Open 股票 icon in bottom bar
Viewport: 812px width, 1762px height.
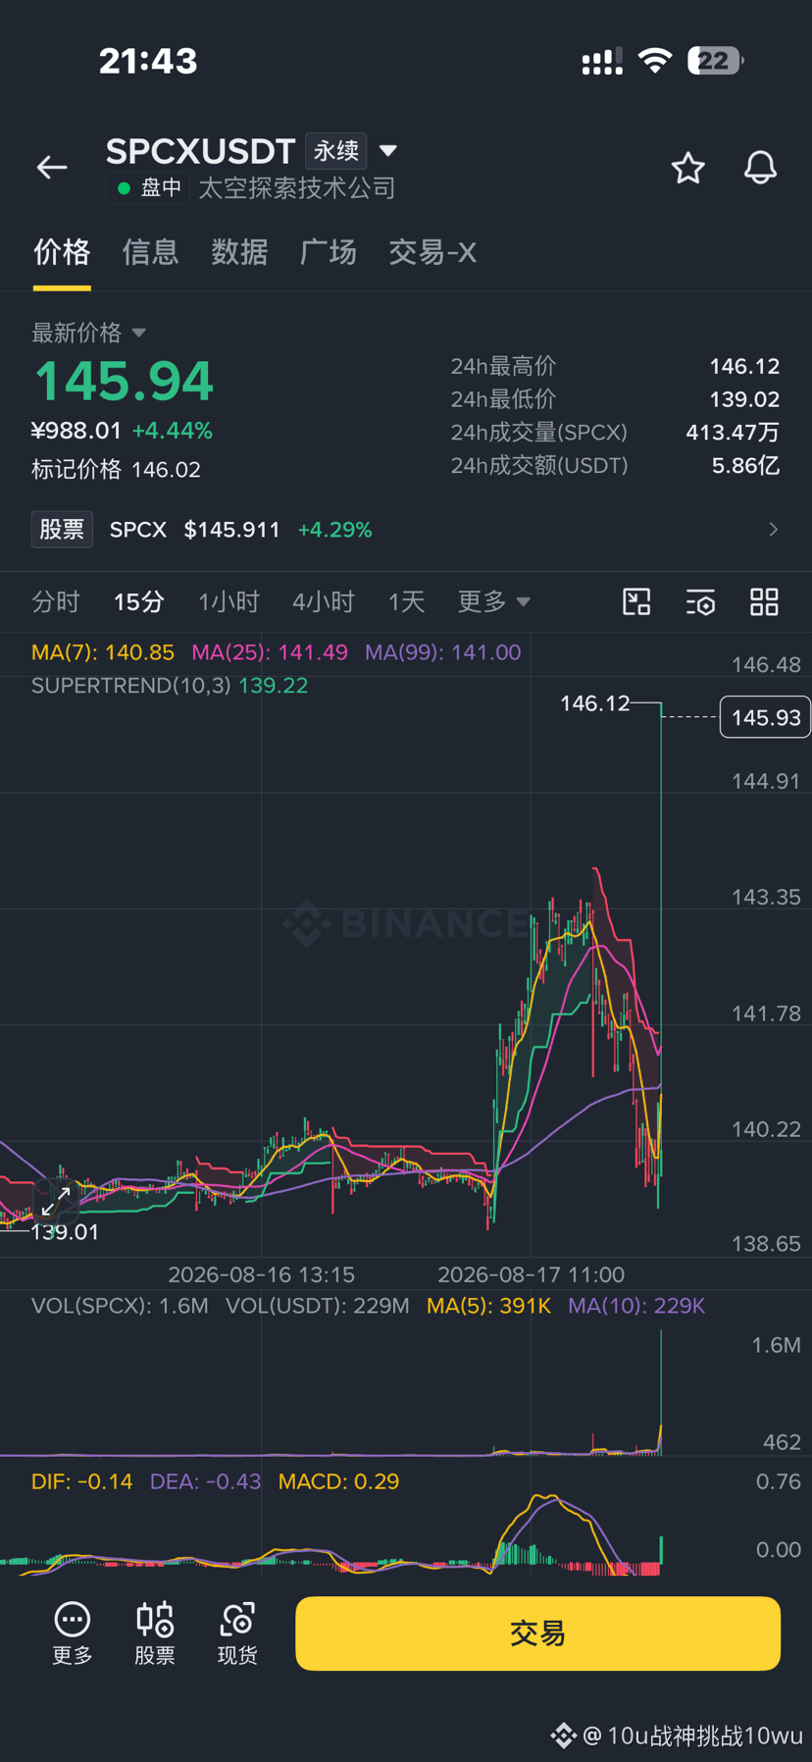155,1633
